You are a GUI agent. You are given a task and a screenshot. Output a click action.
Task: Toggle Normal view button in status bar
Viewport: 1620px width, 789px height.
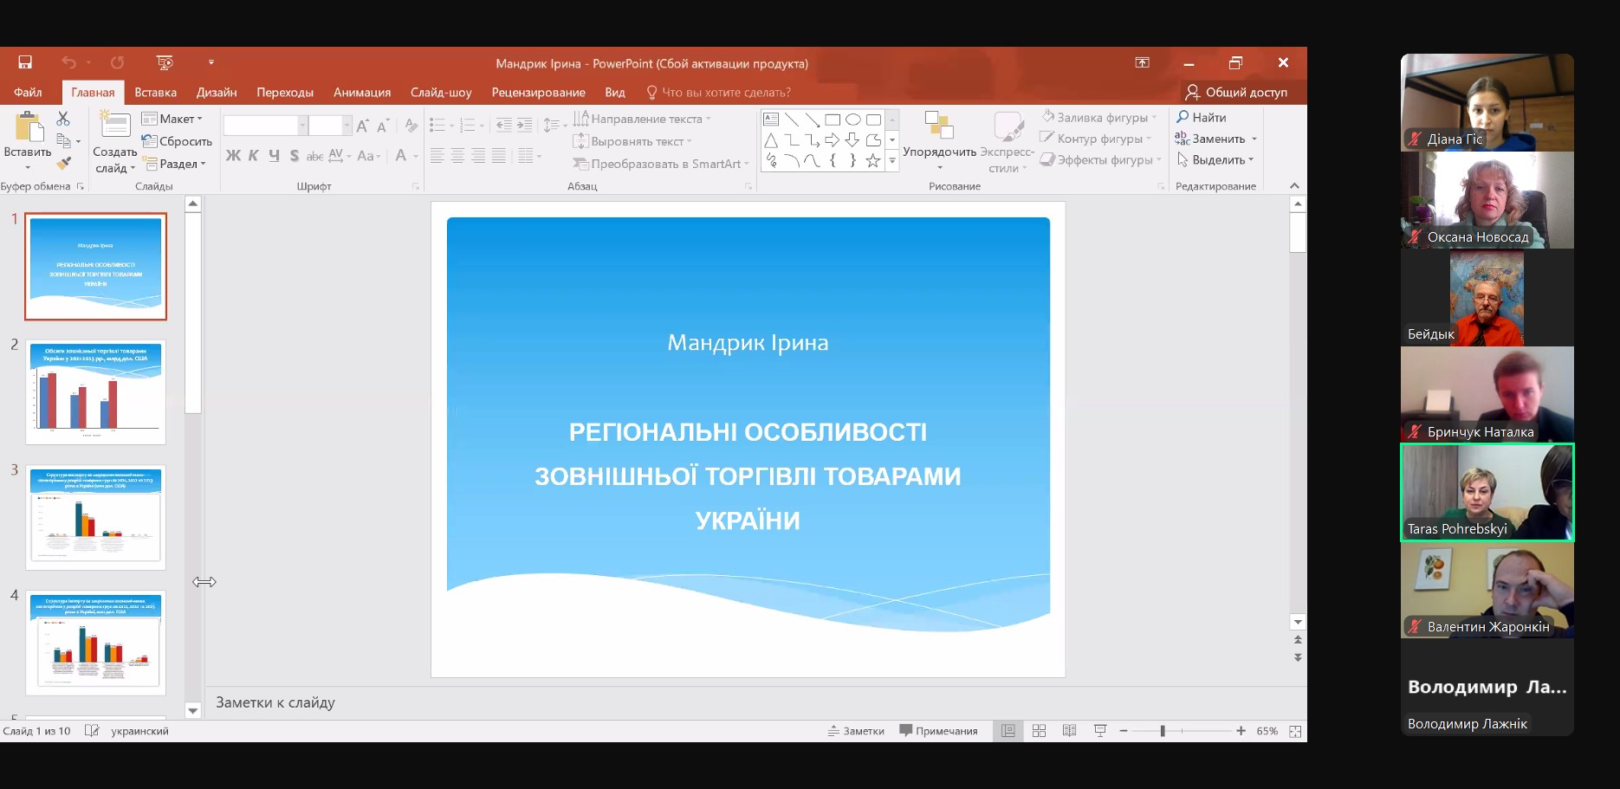(x=1008, y=731)
